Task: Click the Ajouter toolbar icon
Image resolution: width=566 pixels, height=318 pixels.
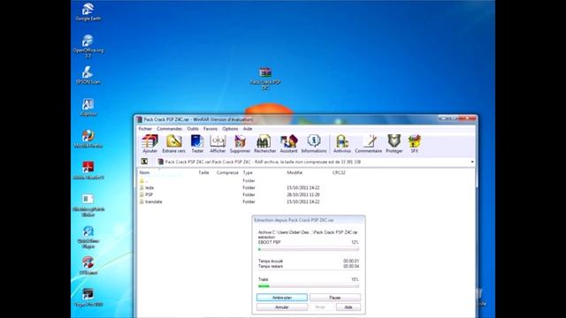Action: click(149, 144)
